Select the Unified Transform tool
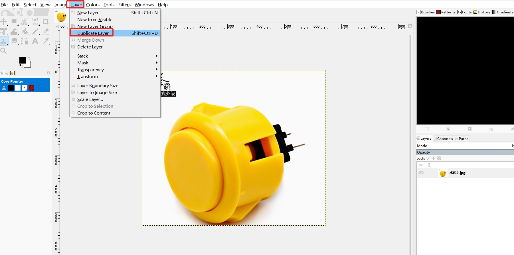 (4, 31)
